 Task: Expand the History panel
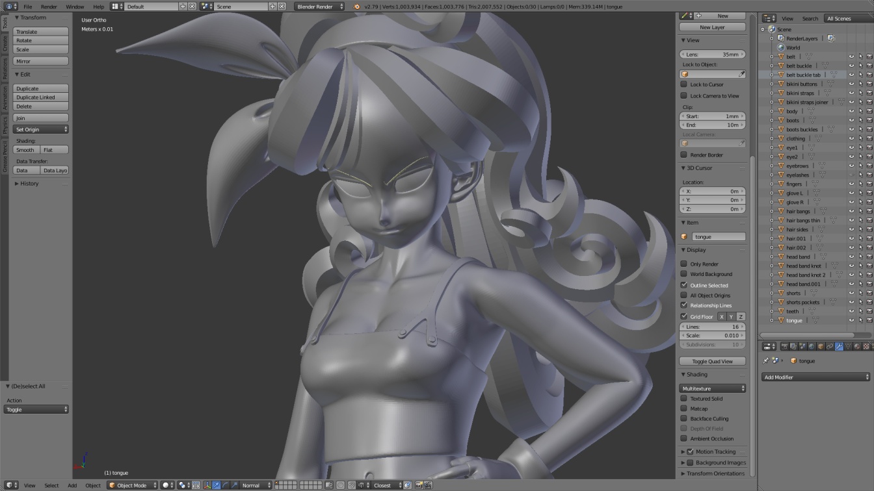pos(29,184)
